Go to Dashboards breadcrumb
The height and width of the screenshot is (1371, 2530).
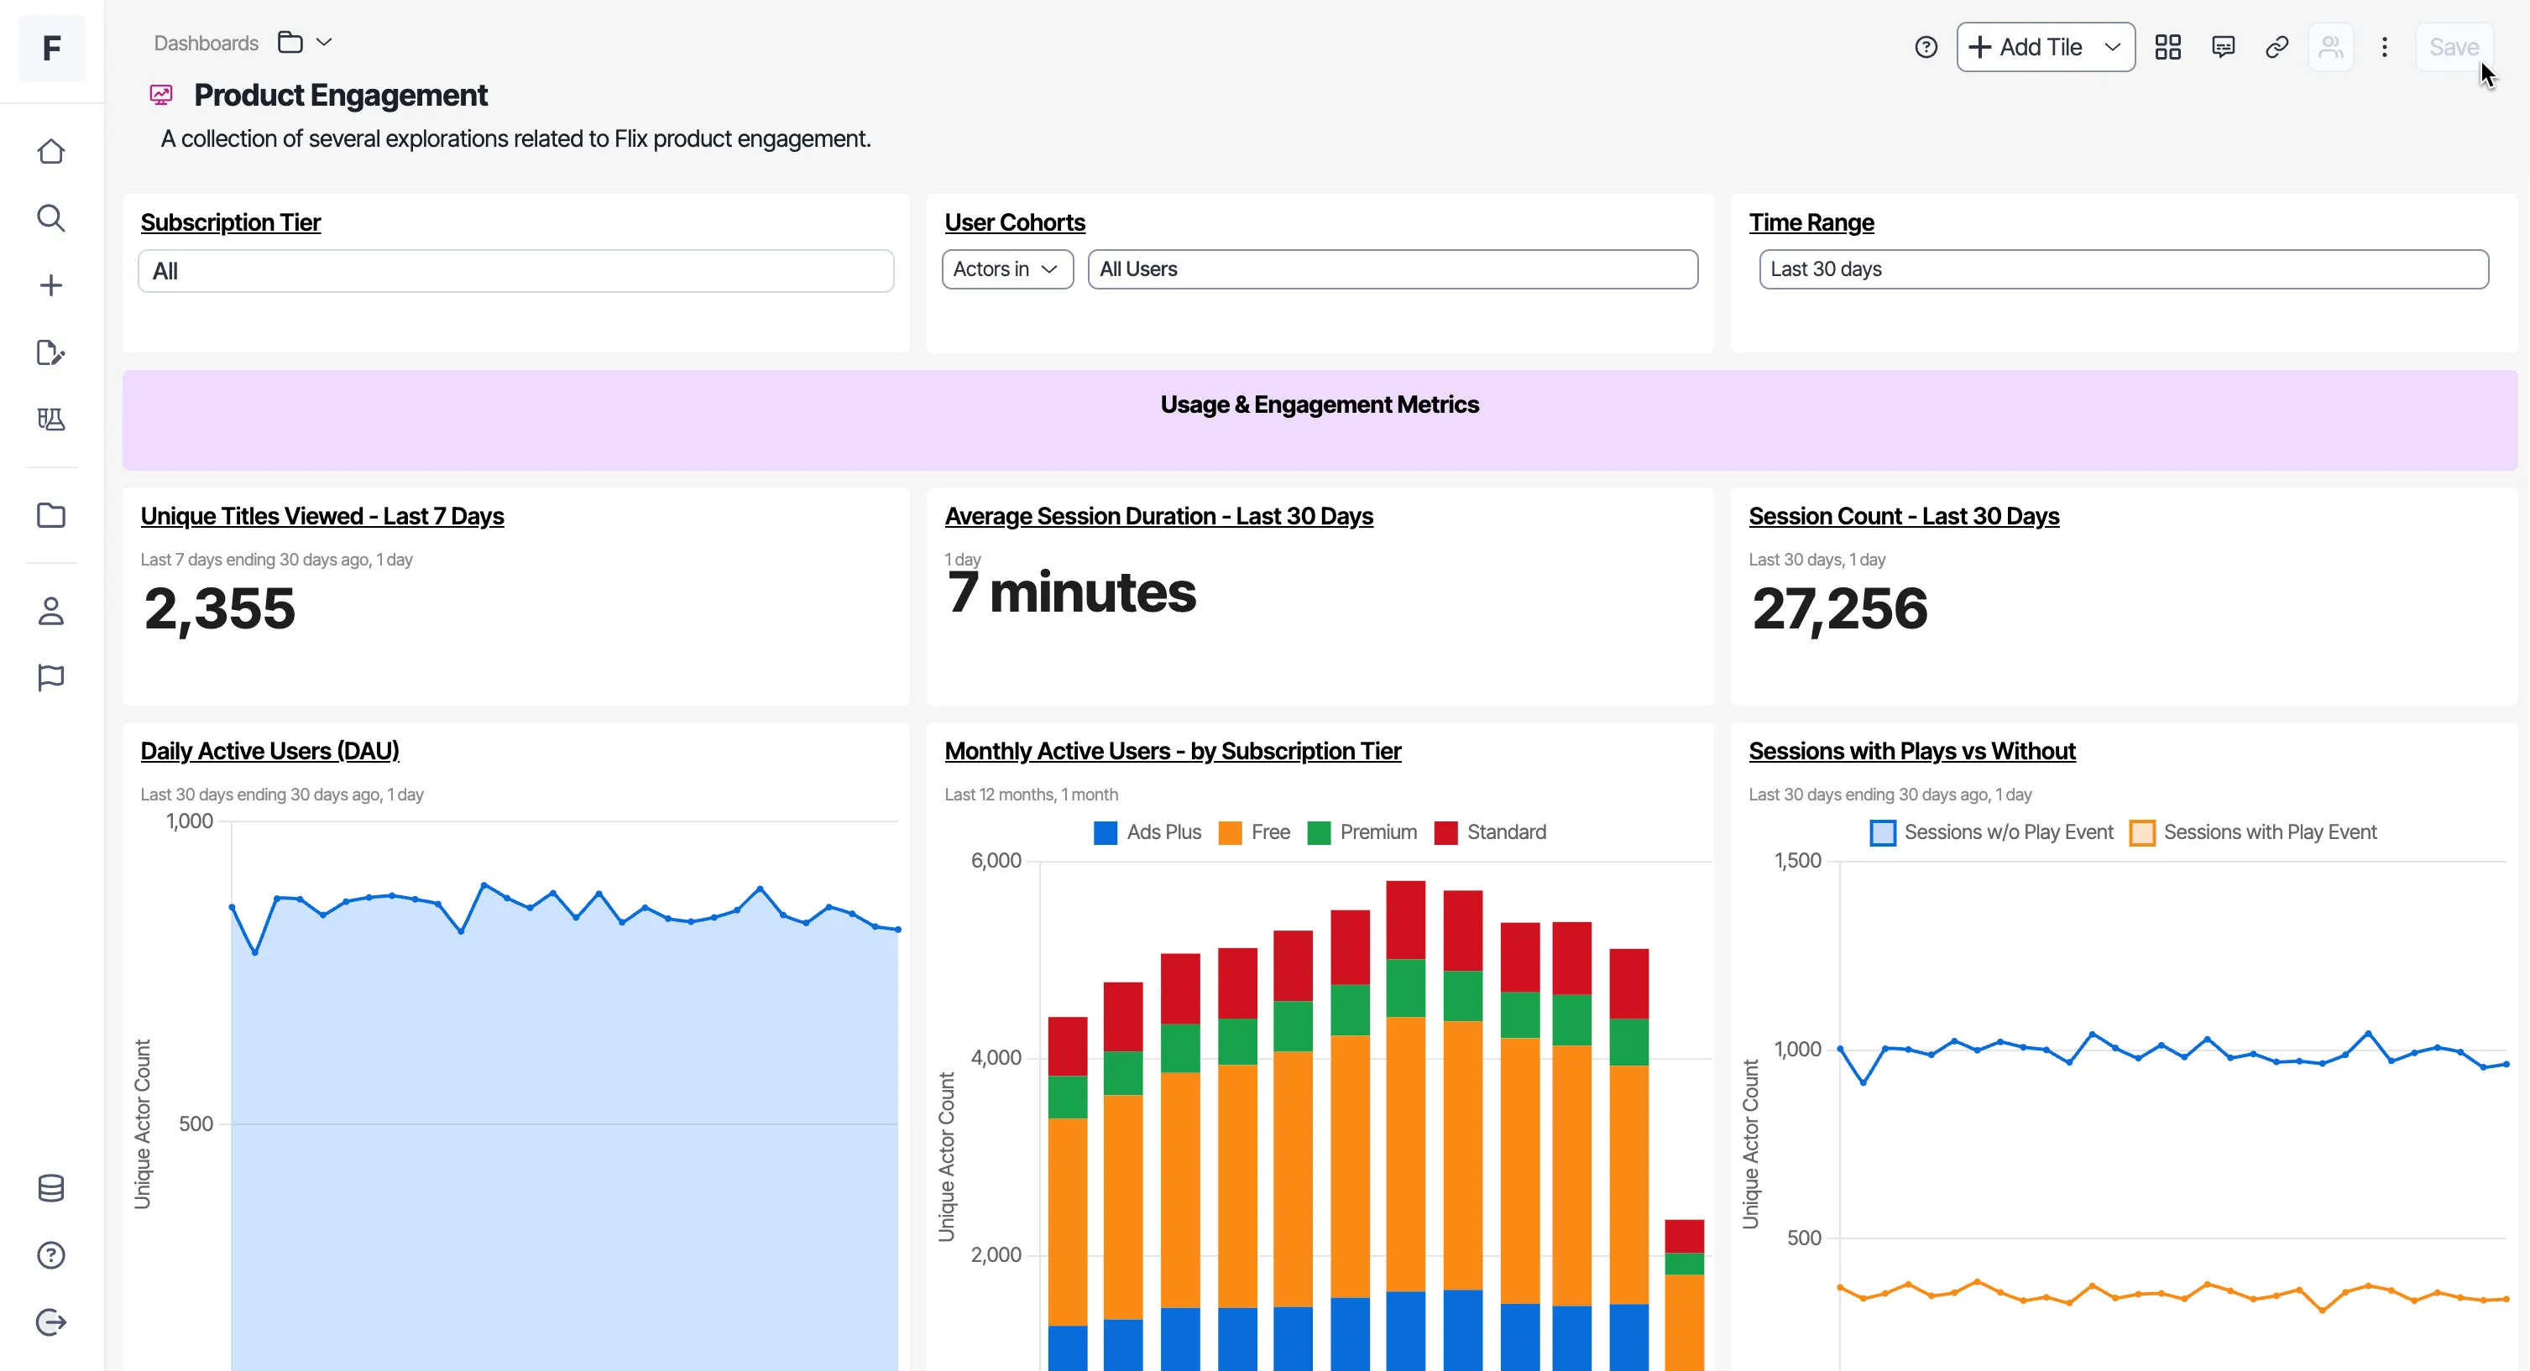click(x=206, y=43)
